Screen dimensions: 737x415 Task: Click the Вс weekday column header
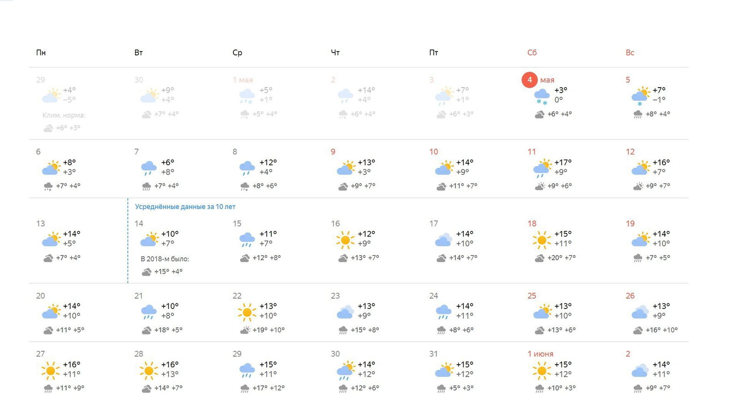tap(630, 53)
